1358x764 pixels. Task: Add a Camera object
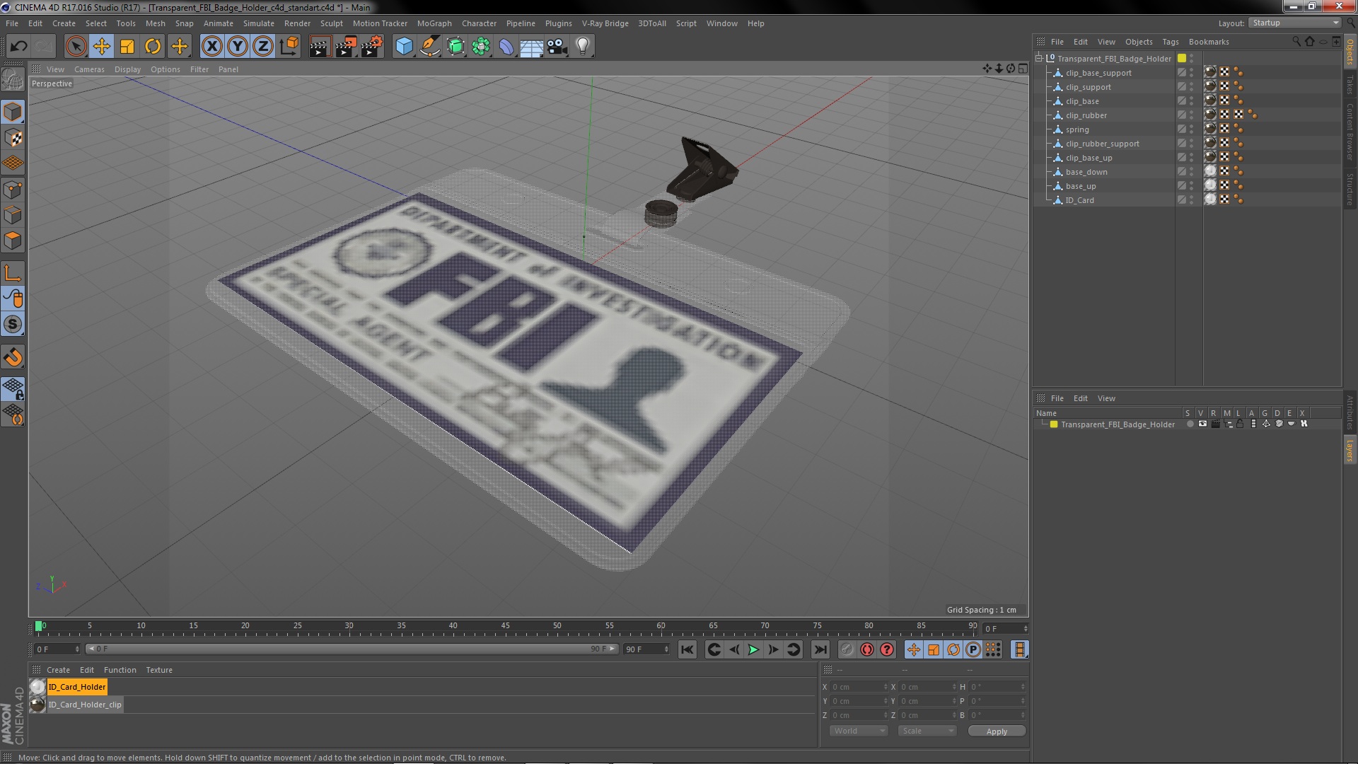coord(557,47)
